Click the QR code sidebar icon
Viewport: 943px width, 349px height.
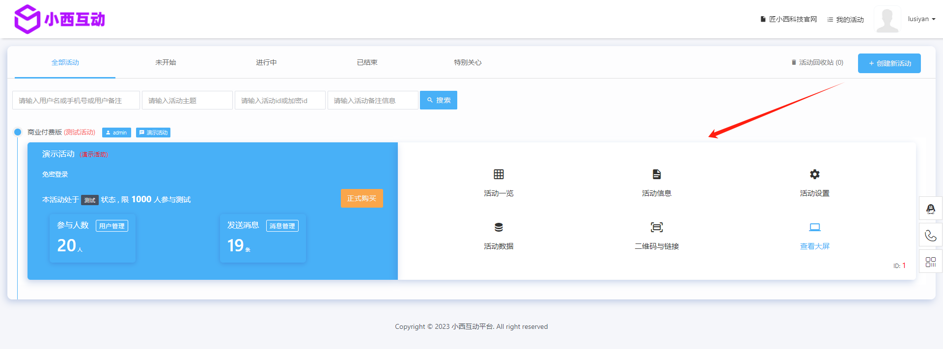tap(931, 262)
